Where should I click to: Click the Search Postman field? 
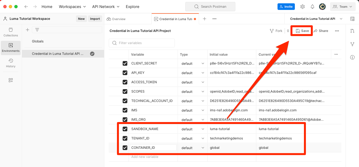(210, 7)
